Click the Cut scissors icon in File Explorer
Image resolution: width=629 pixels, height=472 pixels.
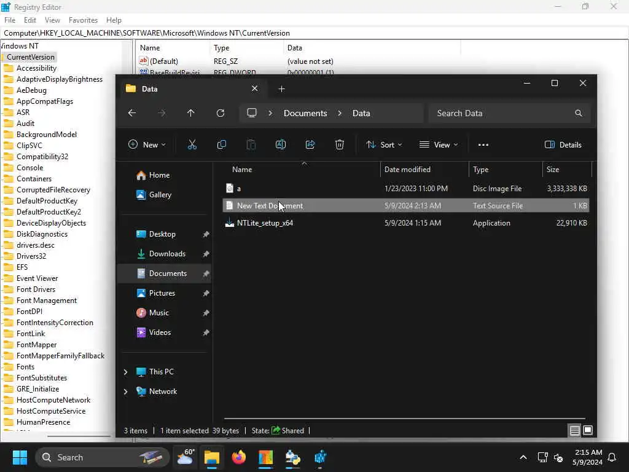[x=192, y=145]
